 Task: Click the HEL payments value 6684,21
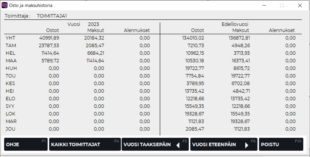(94, 53)
